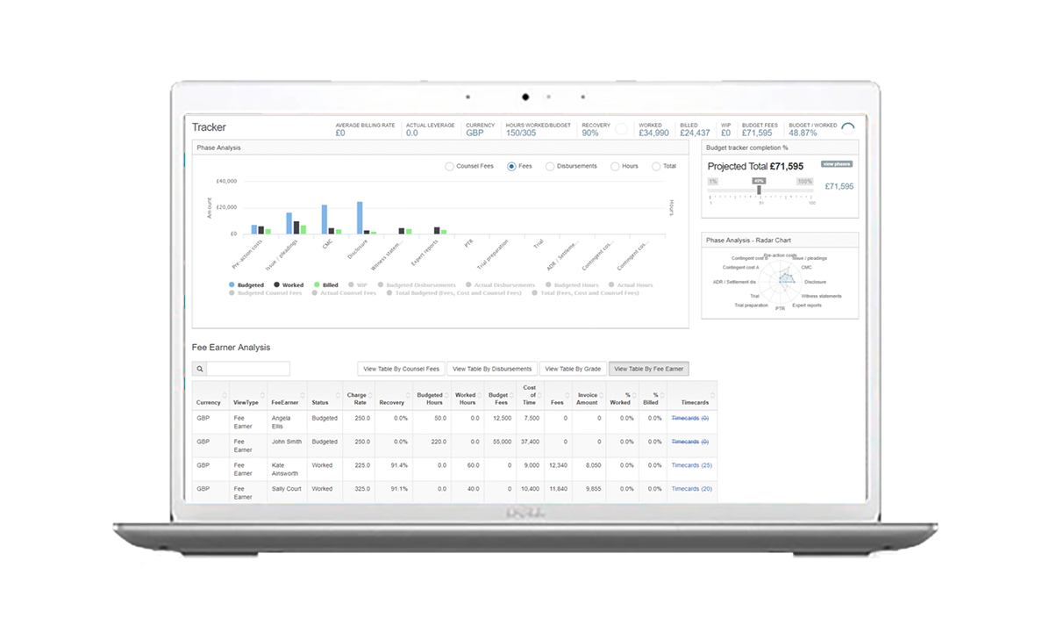
Task: Toggle the black Worked legend series
Action: pyautogui.click(x=289, y=284)
